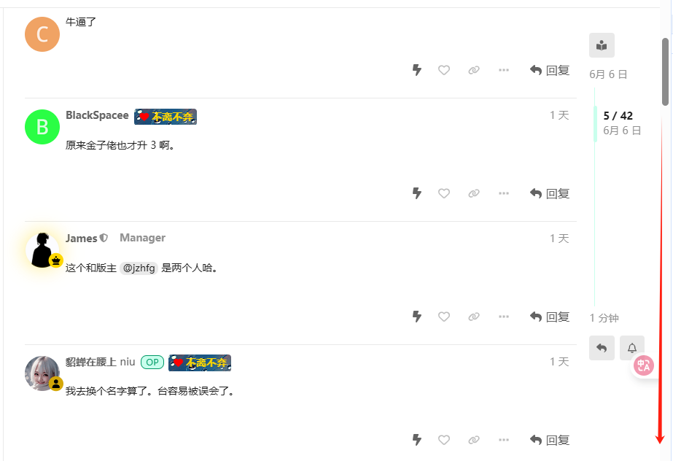Toggle the topic notification bell
This screenshot has height=461, width=673.
pyautogui.click(x=631, y=348)
